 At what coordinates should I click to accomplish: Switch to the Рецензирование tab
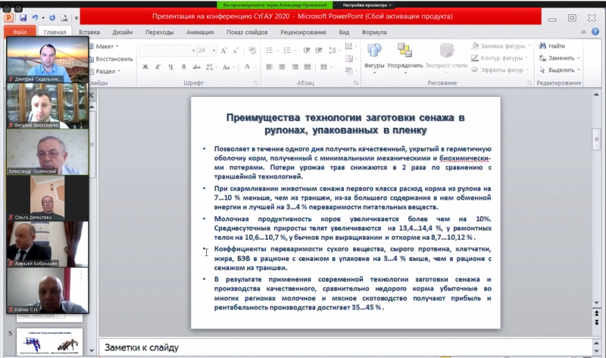(x=304, y=32)
